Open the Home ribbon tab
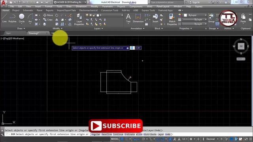The image size is (253, 142). click(6, 10)
